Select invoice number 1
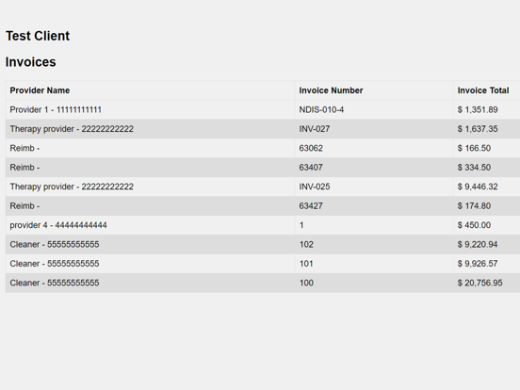520x390 pixels. [301, 225]
